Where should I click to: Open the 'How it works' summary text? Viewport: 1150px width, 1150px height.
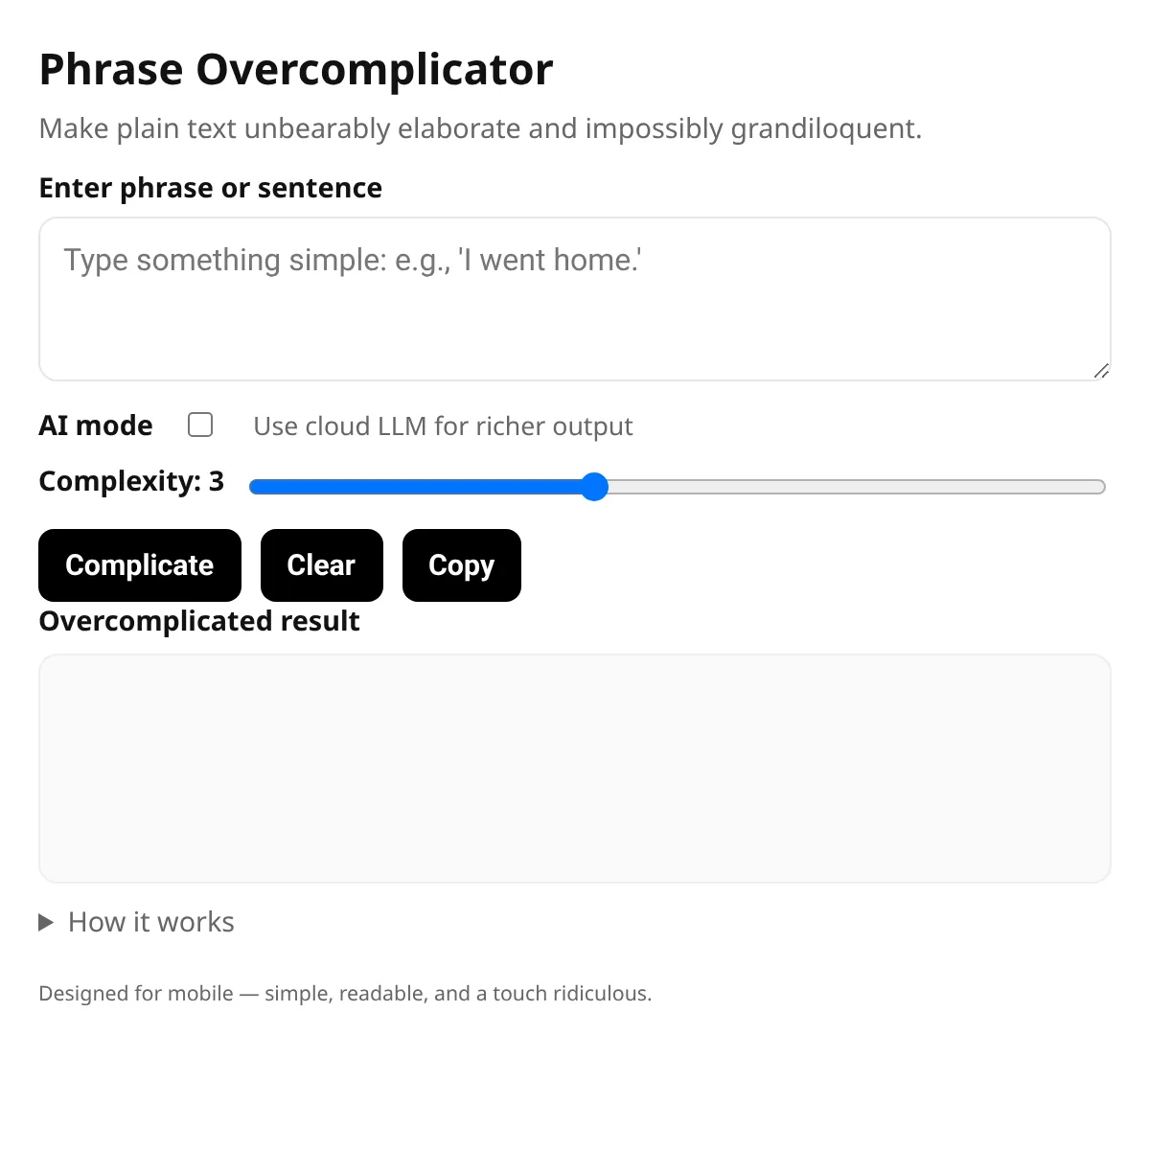(151, 922)
